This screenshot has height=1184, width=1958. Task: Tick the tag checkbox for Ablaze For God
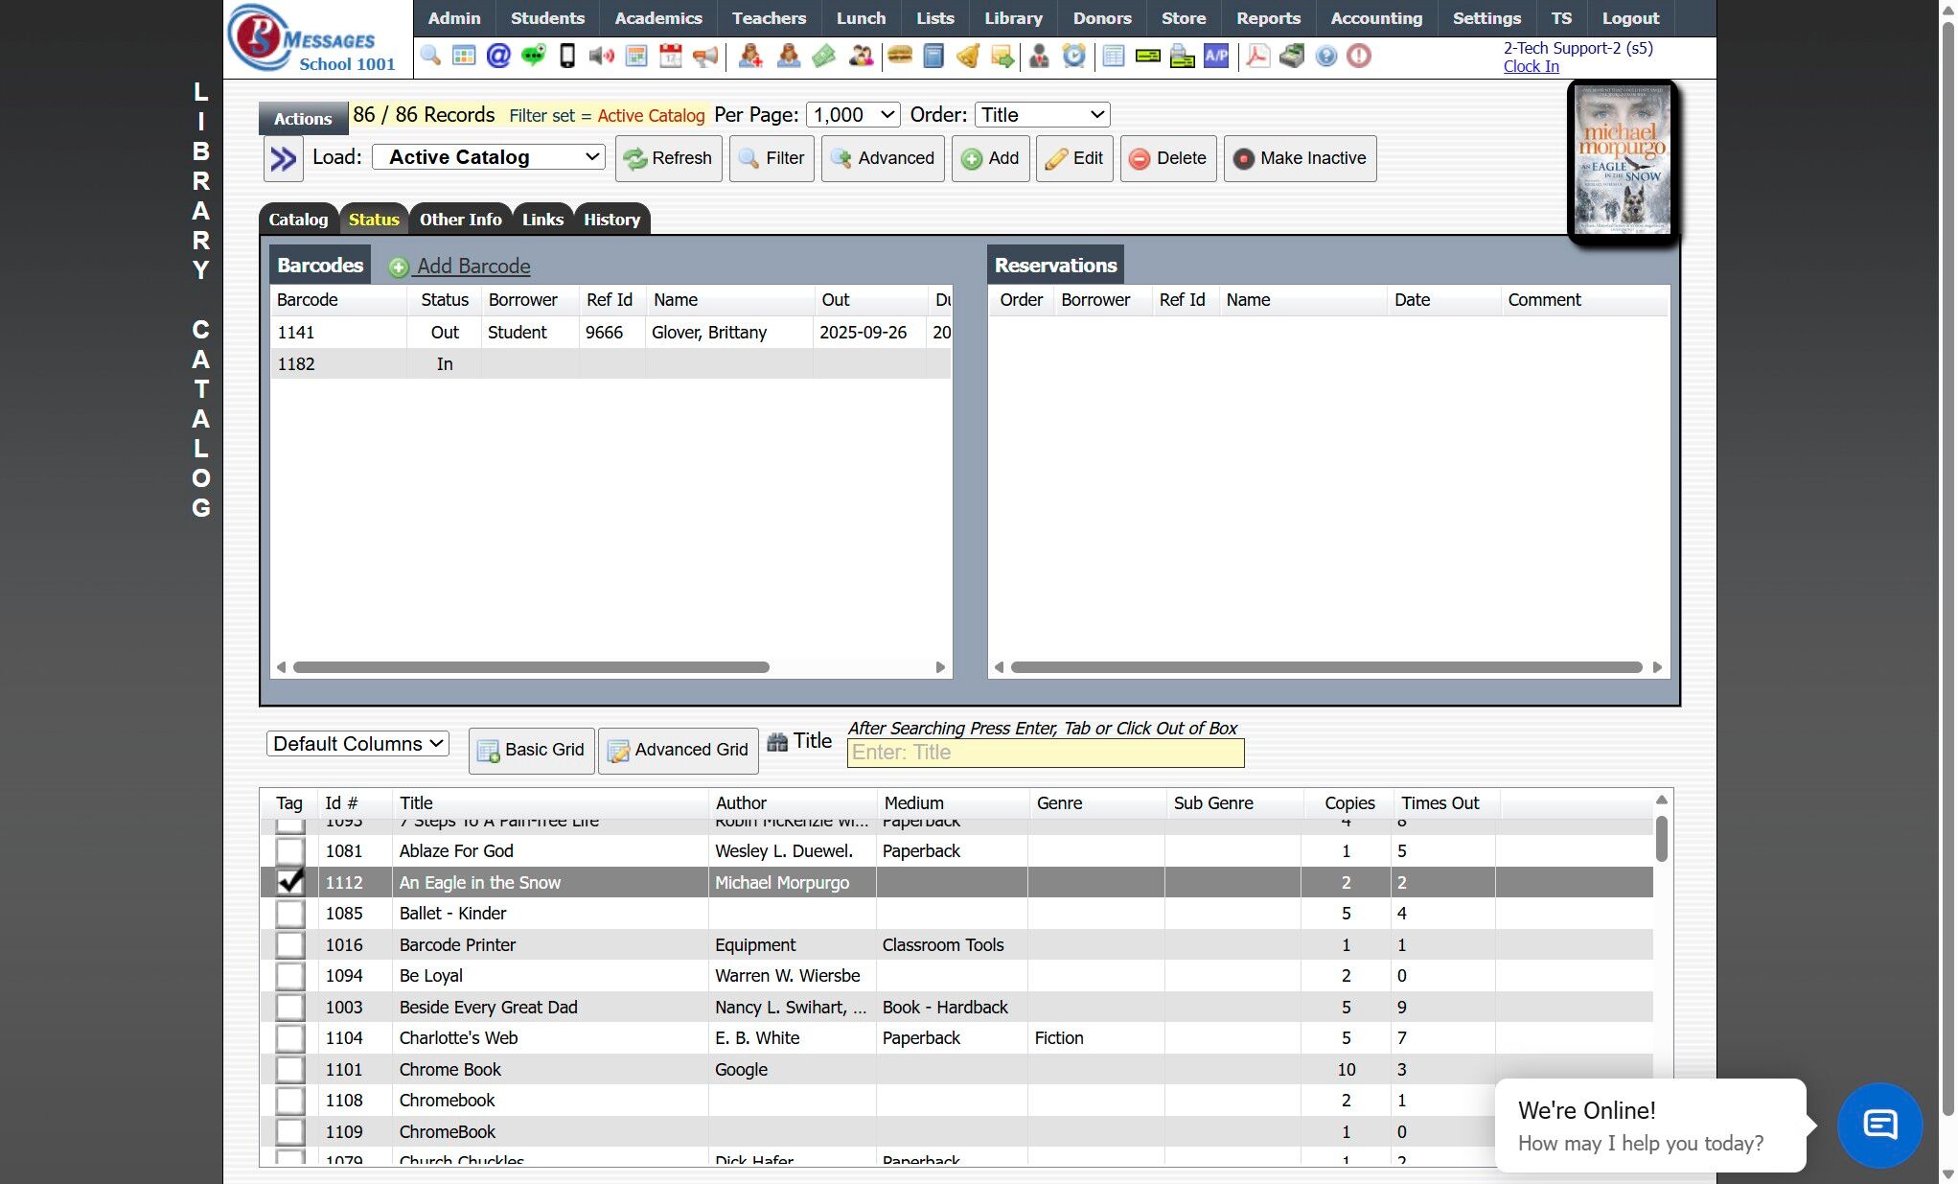click(x=289, y=851)
